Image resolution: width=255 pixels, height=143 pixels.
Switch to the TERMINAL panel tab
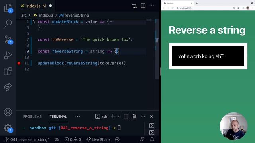[x=58, y=116]
